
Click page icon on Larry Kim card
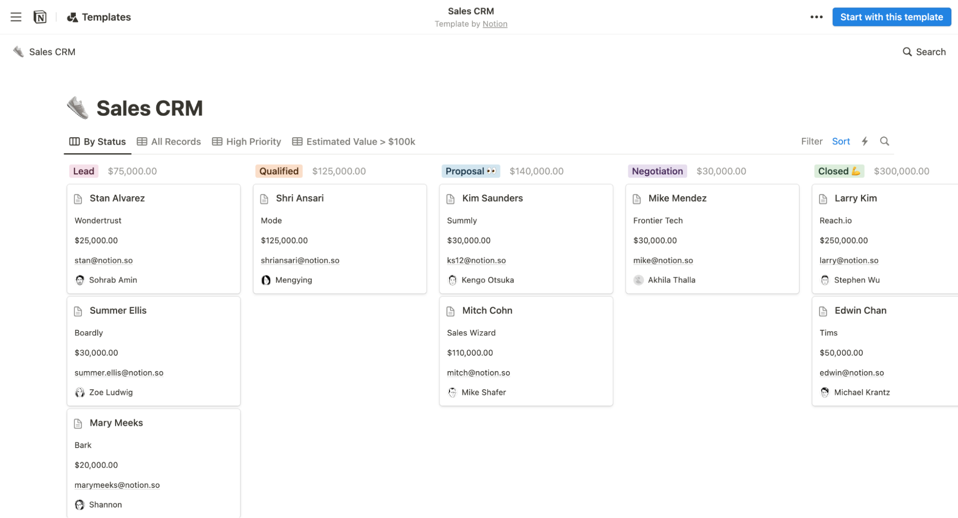tap(823, 199)
